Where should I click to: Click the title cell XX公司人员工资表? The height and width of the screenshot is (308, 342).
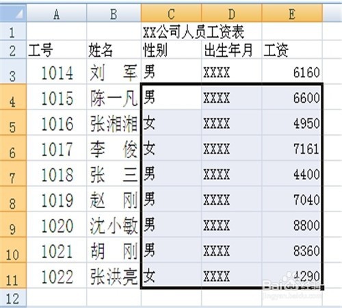coord(171,31)
